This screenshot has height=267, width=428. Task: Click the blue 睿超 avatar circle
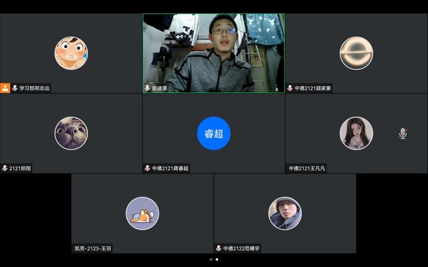click(213, 133)
